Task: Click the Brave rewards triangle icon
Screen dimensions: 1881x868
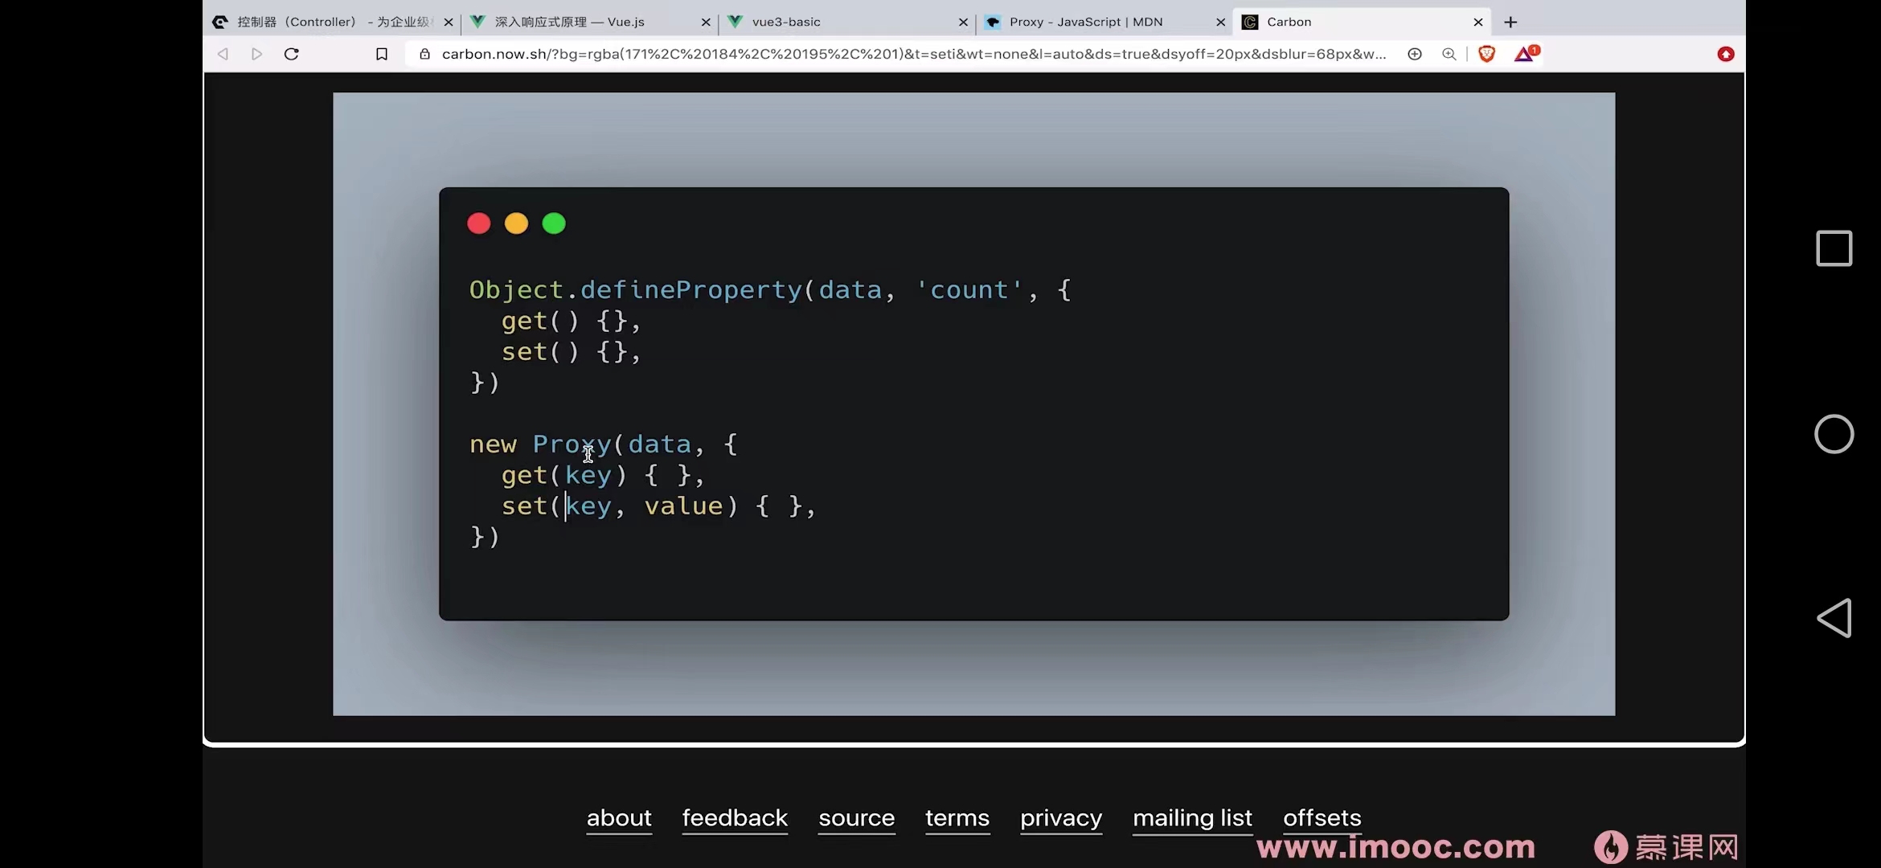Action: pos(1525,54)
